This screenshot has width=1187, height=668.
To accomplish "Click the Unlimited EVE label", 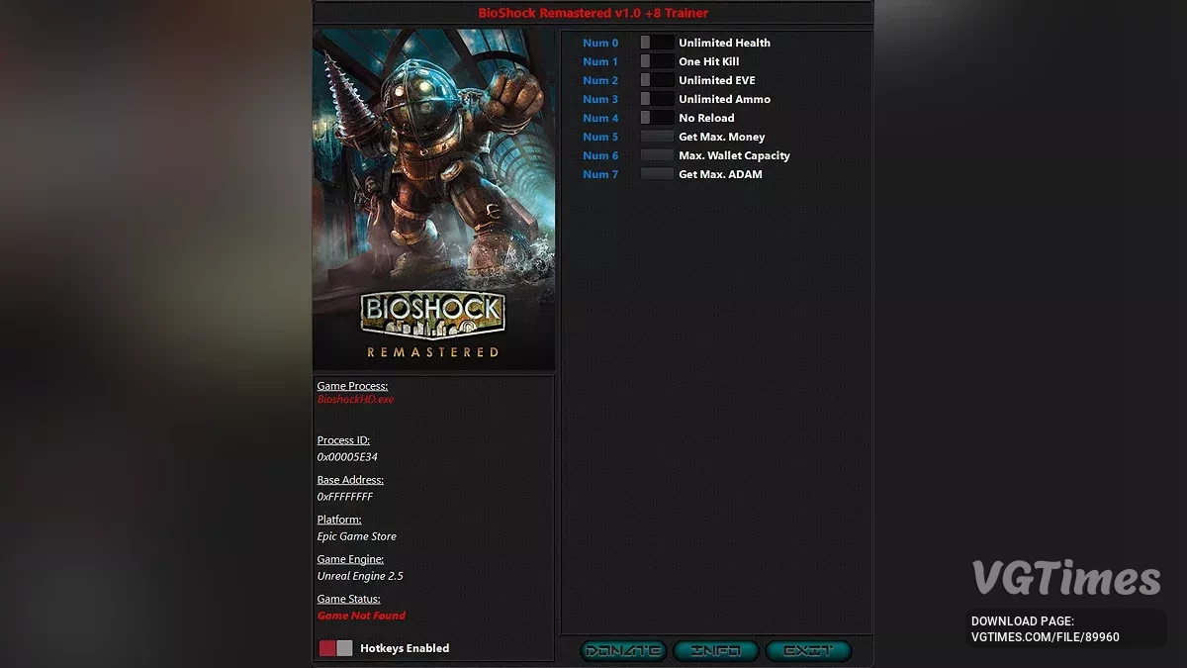I will pos(716,80).
